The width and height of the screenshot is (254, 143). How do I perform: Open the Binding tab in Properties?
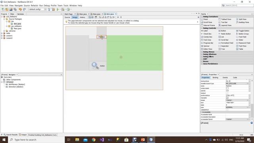pyautogui.click(x=215, y=77)
